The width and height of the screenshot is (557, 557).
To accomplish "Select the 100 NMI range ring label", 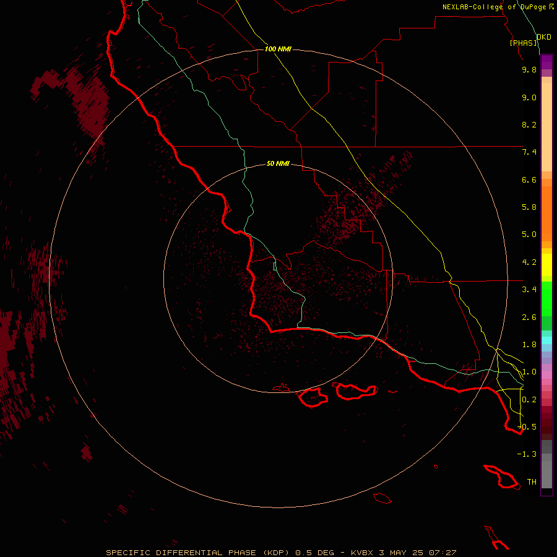I will pyautogui.click(x=278, y=49).
